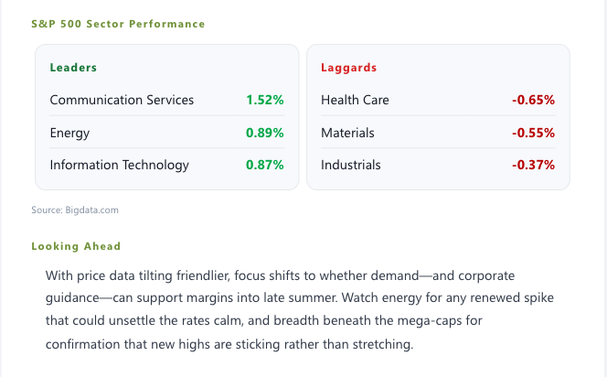Select the Industrials sector label
Viewport: 607px width, 377px height.
coord(351,165)
